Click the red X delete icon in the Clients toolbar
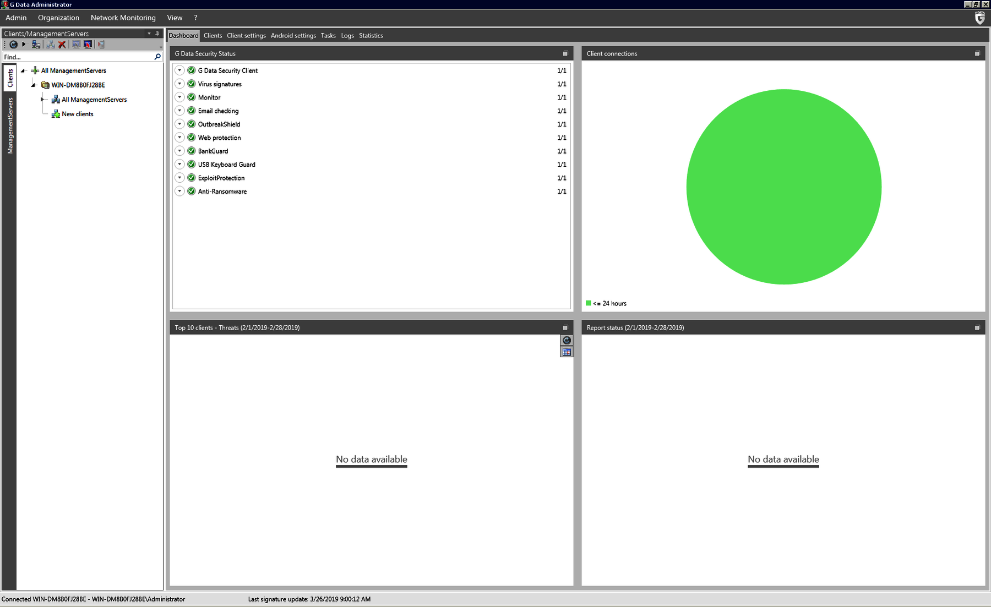 (62, 45)
